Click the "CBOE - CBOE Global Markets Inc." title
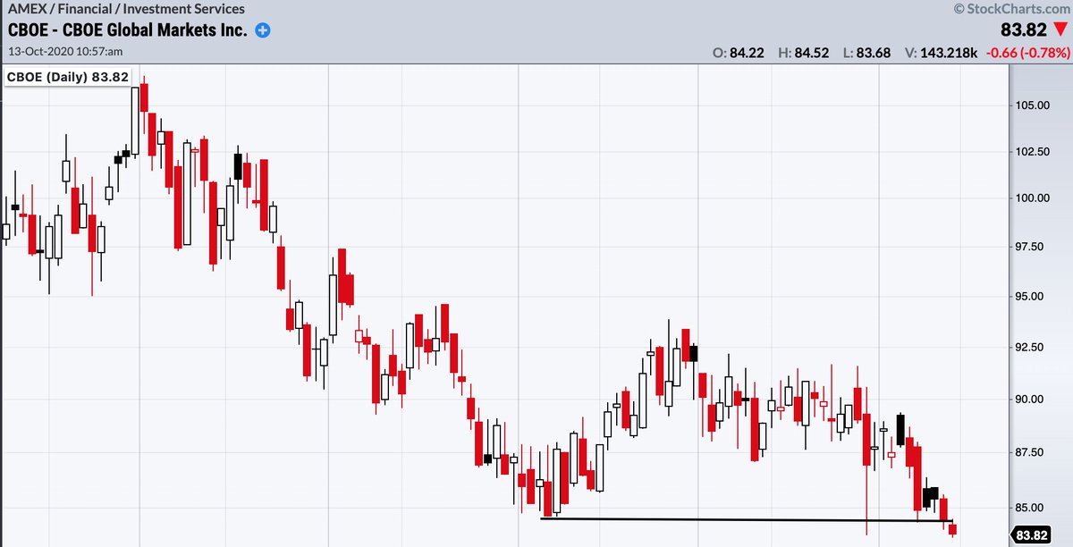1073x547 pixels. tap(129, 30)
